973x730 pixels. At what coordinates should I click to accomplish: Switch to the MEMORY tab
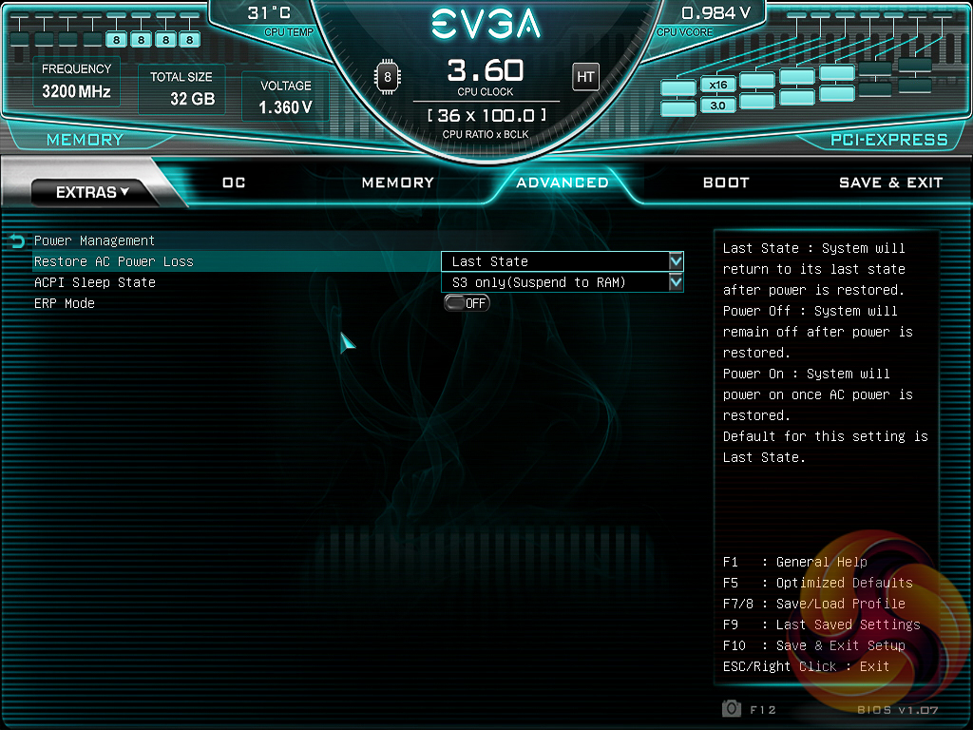(398, 182)
